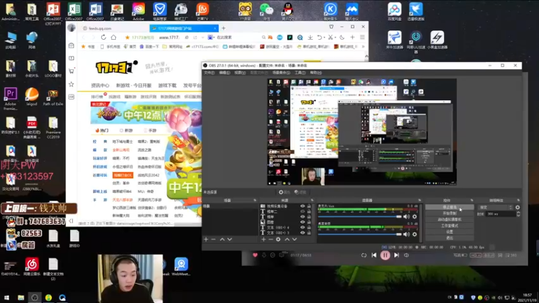Image resolution: width=539 pixels, height=303 pixels.
Task: Click the browser home icon
Action: coord(113,37)
